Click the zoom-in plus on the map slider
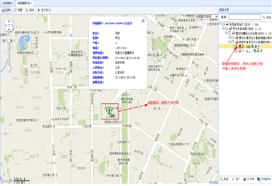Screen dimensions: 272x186 (9, 40)
